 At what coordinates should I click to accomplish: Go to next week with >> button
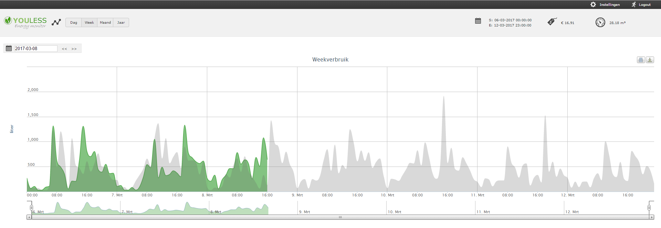[74, 49]
